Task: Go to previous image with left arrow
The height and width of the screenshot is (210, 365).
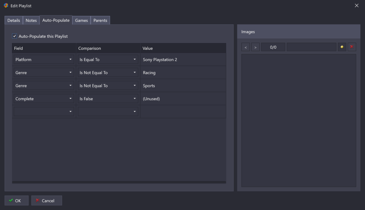Action: 245,47
